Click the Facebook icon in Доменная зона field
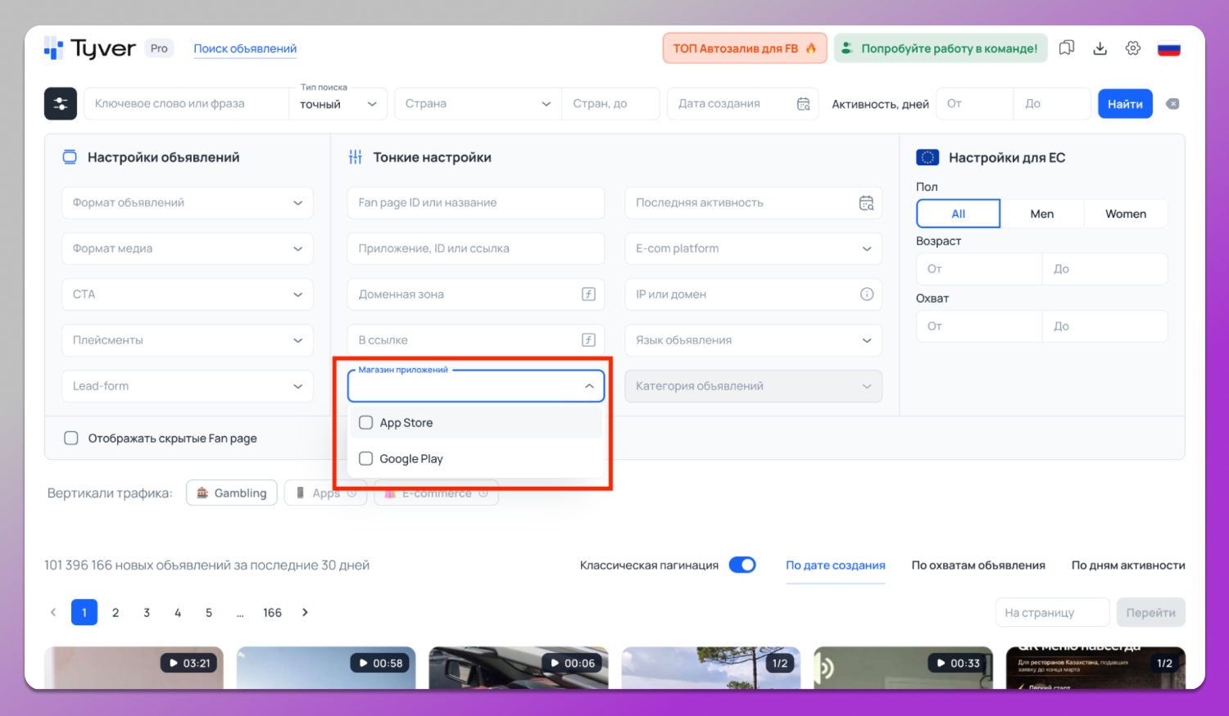This screenshot has height=716, width=1229. (x=588, y=294)
